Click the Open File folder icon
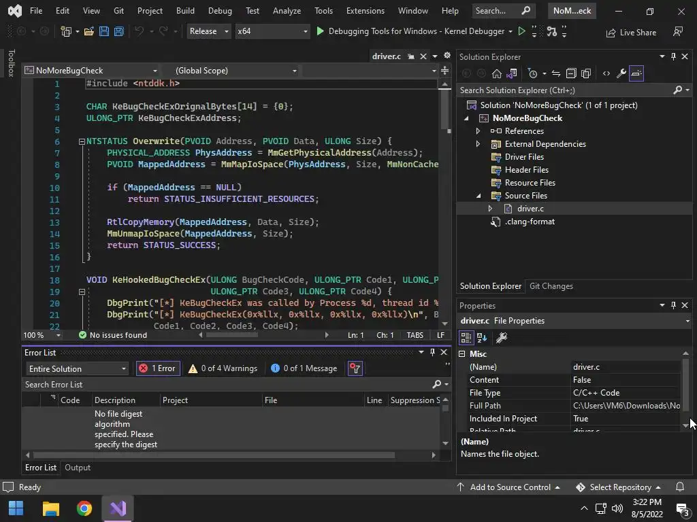The height and width of the screenshot is (522, 697). [89, 31]
